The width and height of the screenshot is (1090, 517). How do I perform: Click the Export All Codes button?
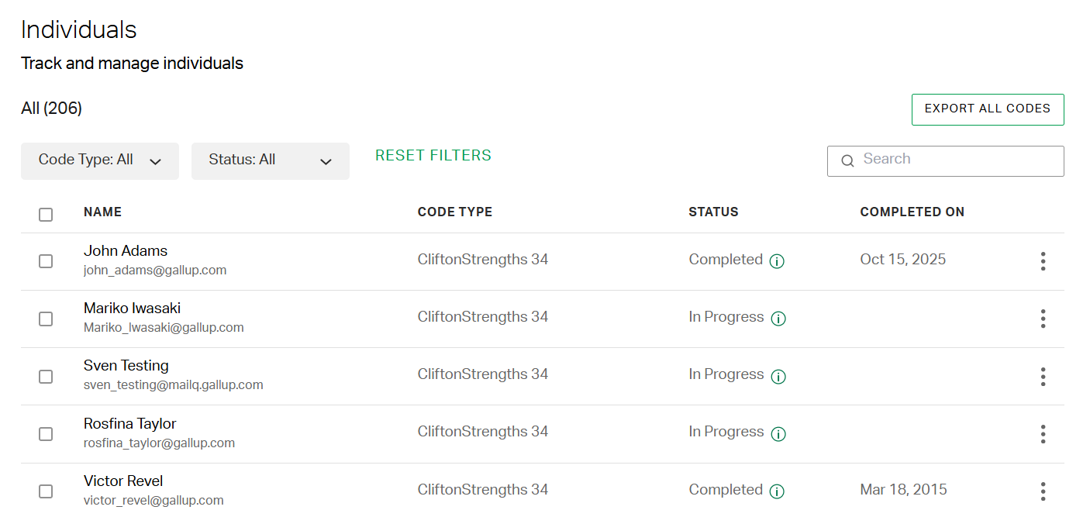pos(988,109)
